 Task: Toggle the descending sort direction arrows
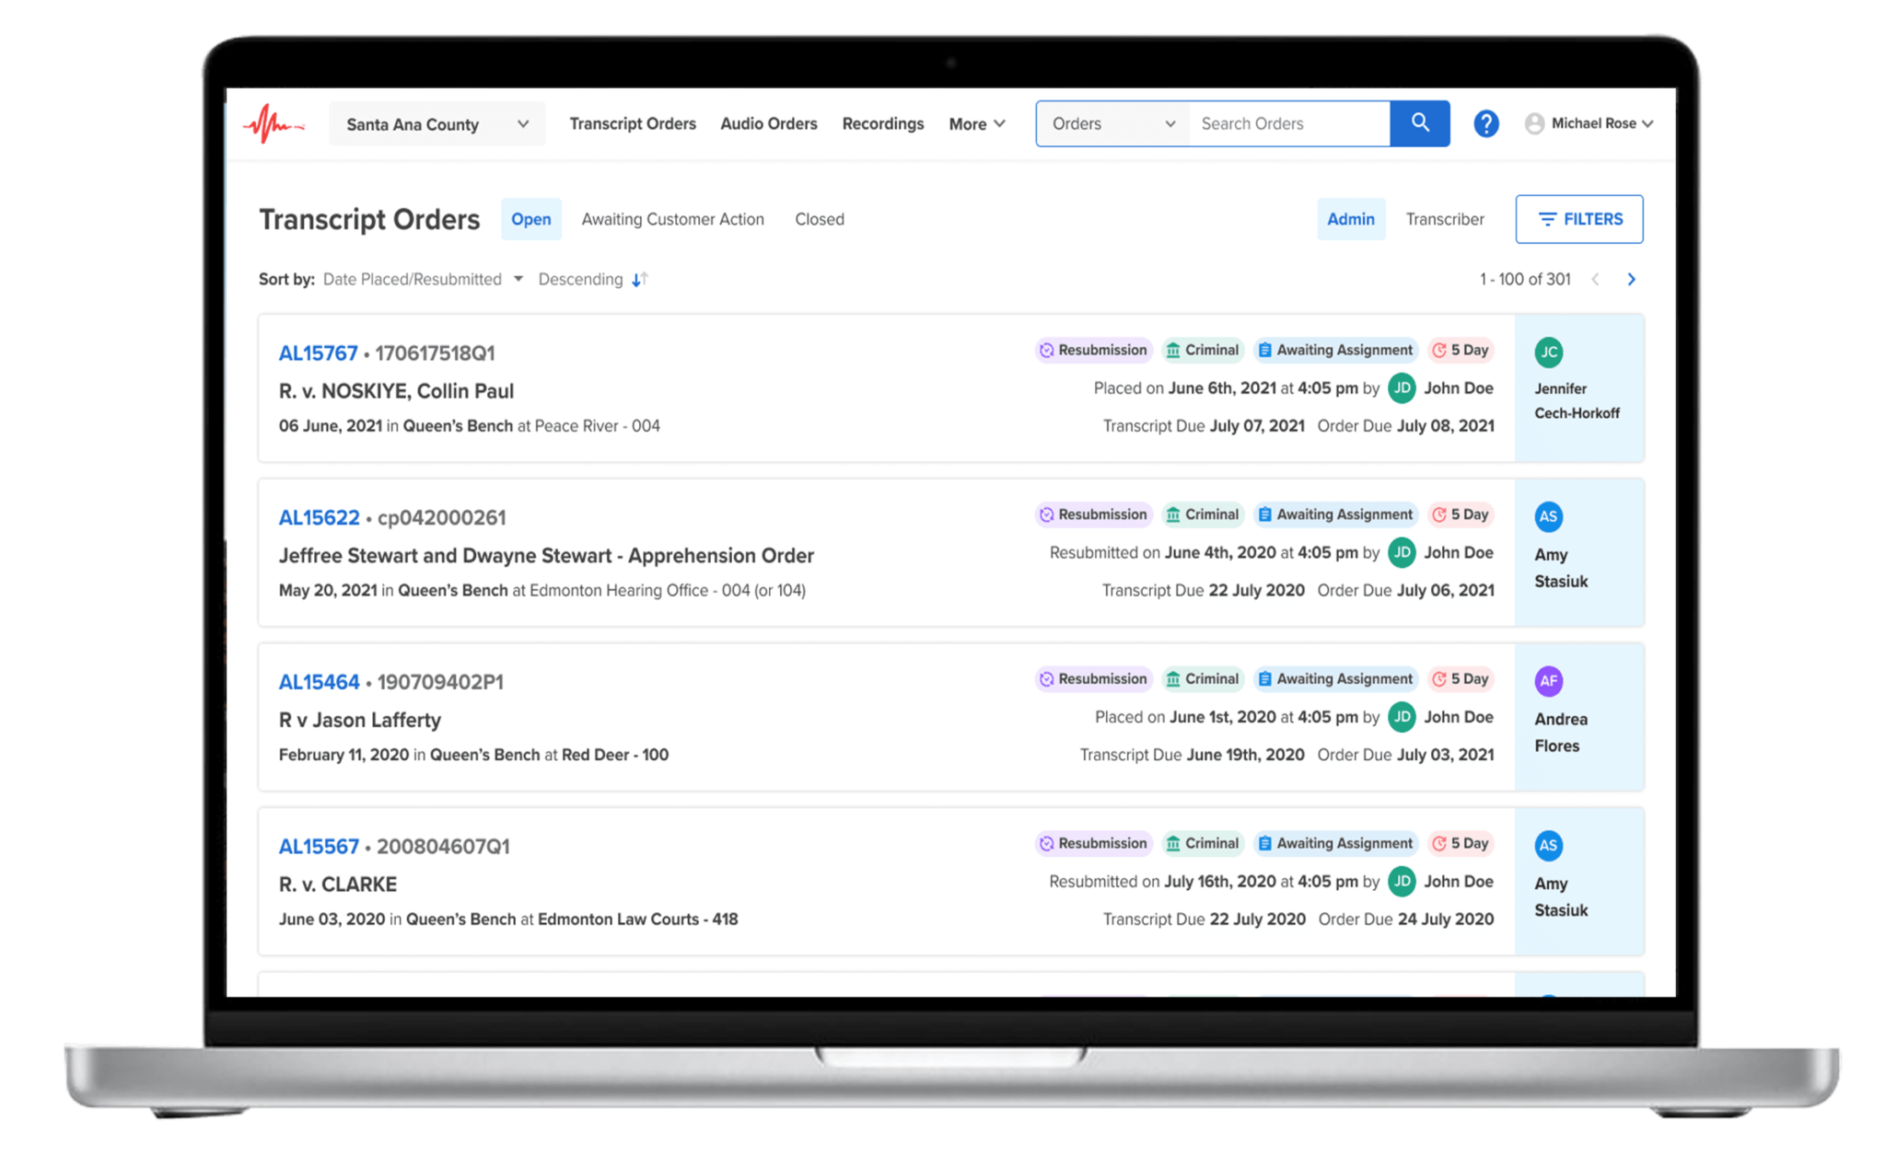(640, 280)
